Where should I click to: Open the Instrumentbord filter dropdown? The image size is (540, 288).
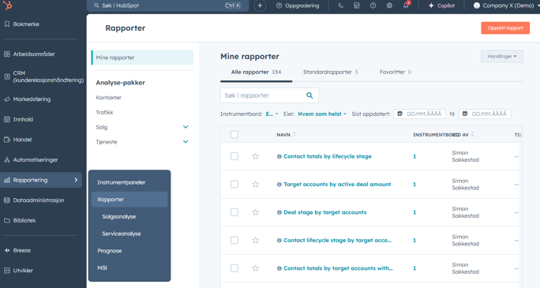pos(272,114)
